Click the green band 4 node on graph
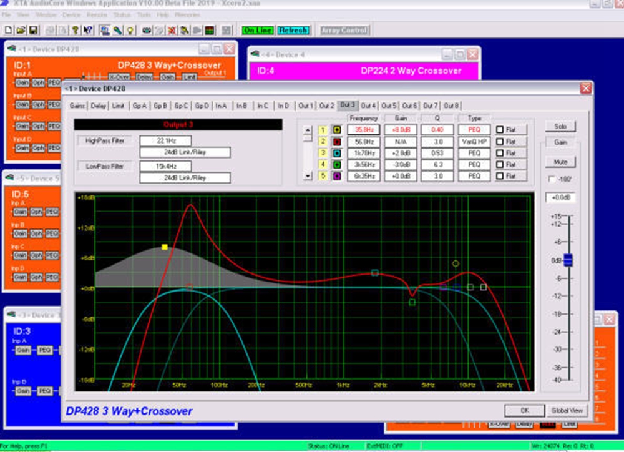The width and height of the screenshot is (624, 452). pyautogui.click(x=412, y=302)
